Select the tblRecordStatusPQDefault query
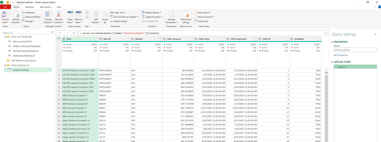The image size is (381, 142). (x=26, y=46)
